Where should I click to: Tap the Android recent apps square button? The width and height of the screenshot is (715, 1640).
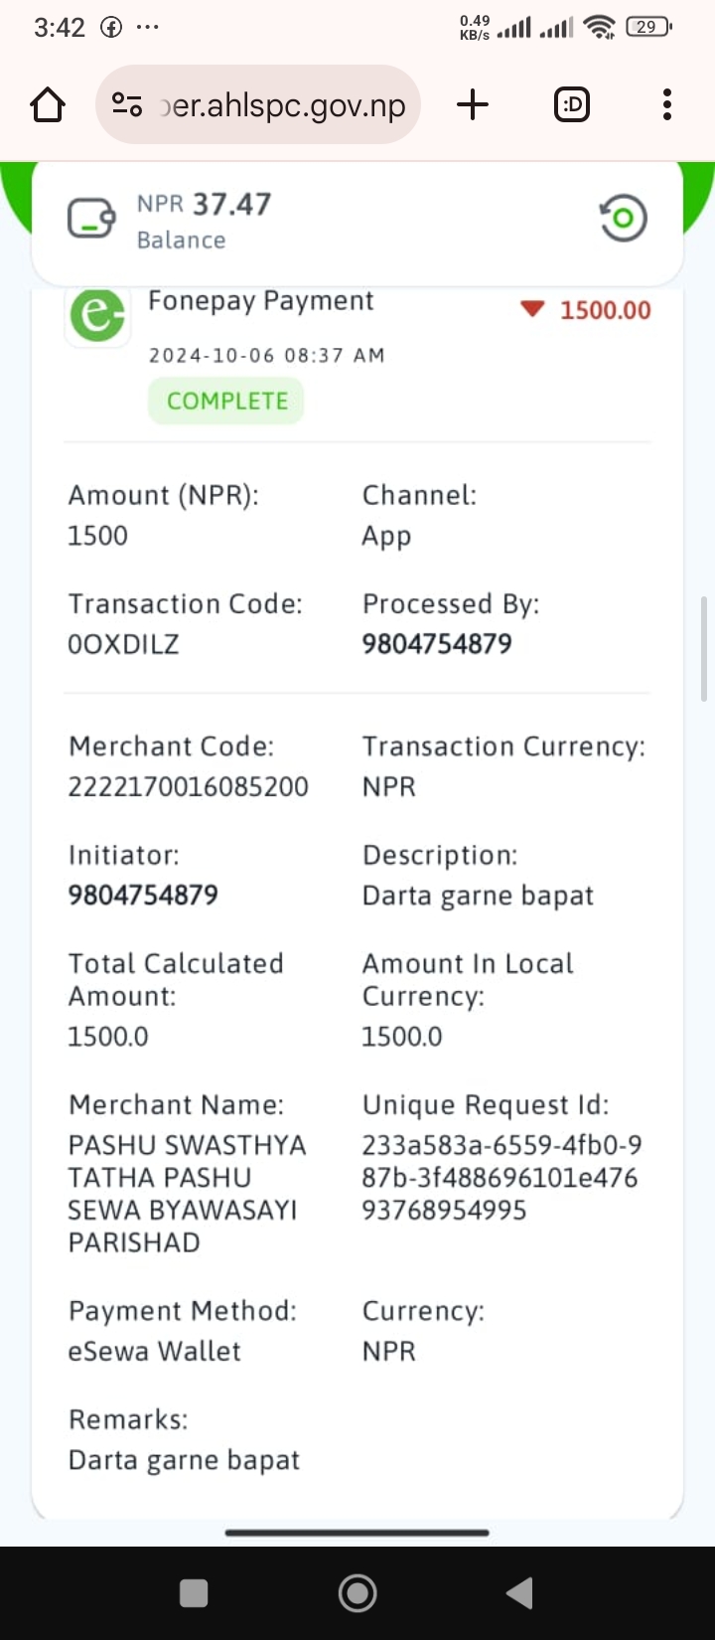(x=194, y=1593)
